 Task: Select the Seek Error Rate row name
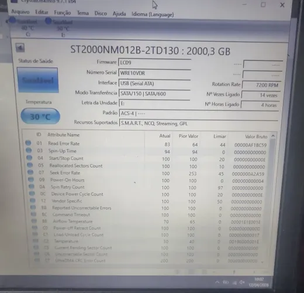tap(65, 173)
